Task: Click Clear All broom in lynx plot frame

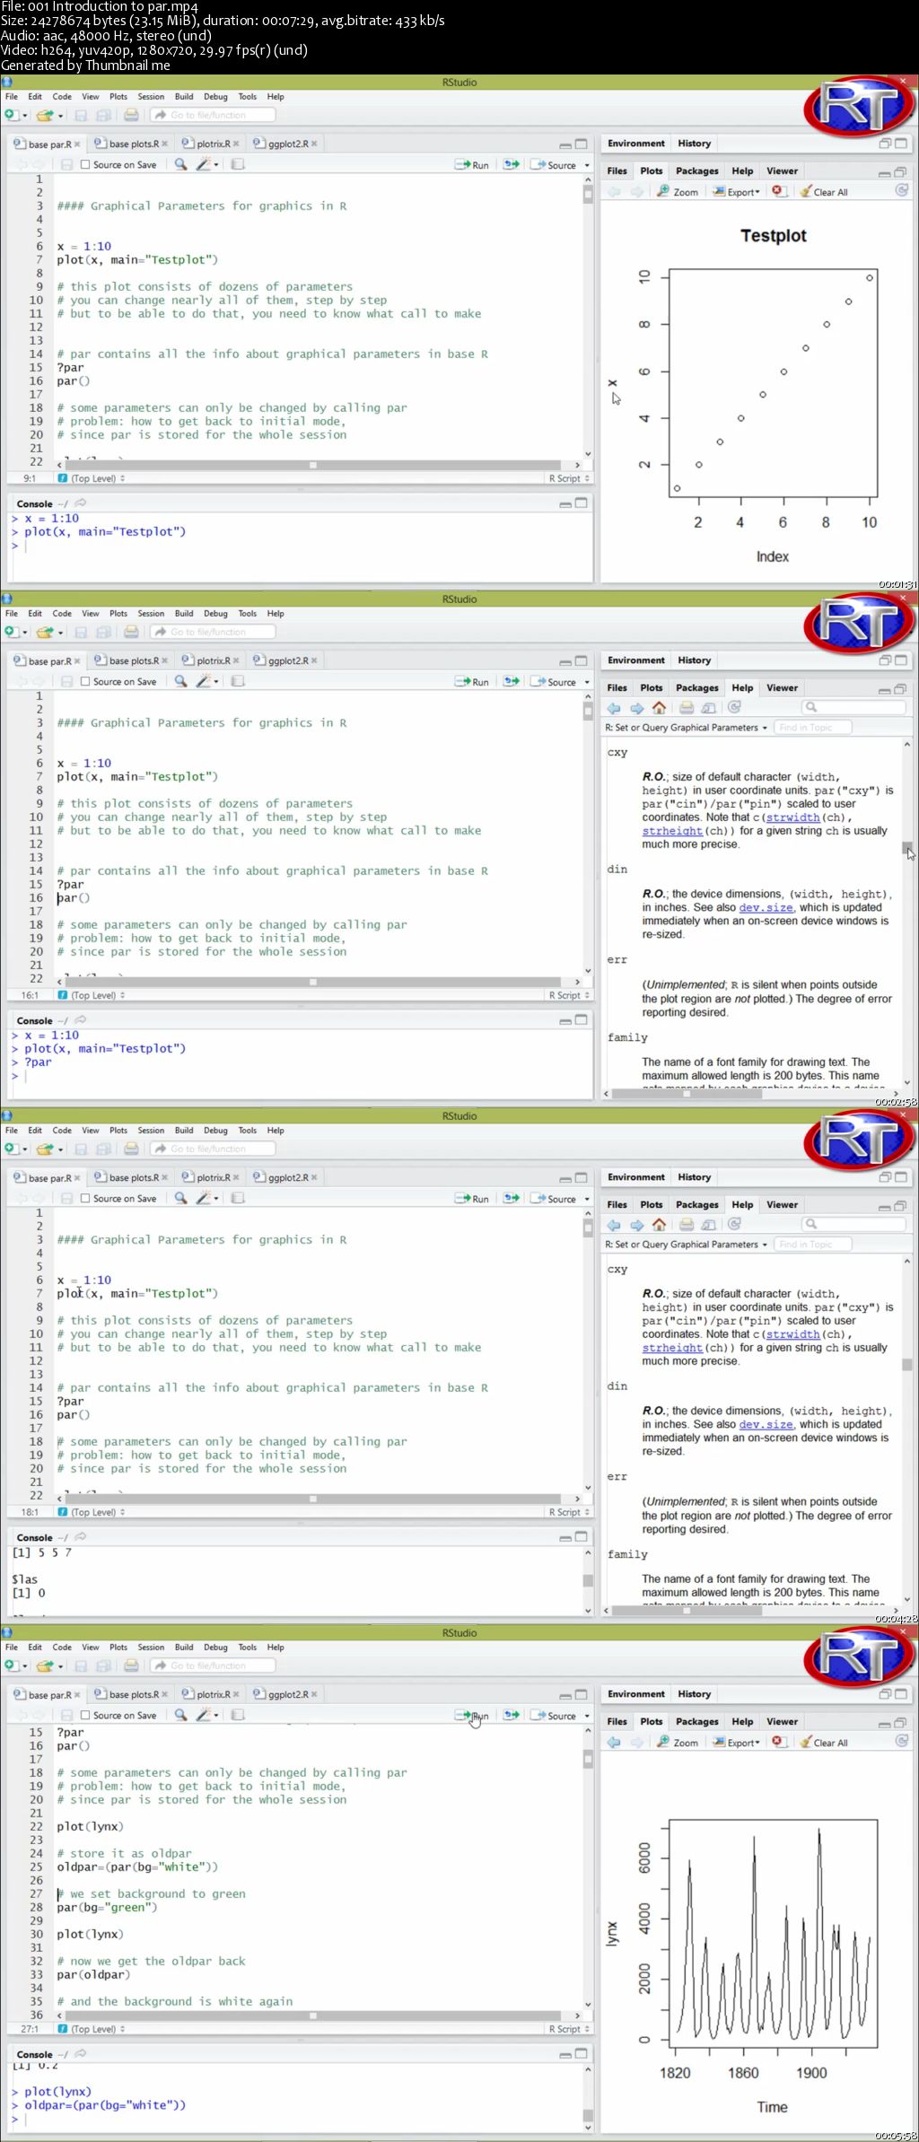Action: point(823,1742)
